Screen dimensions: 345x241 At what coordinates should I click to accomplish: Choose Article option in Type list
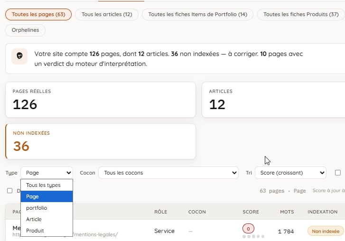coord(47,220)
